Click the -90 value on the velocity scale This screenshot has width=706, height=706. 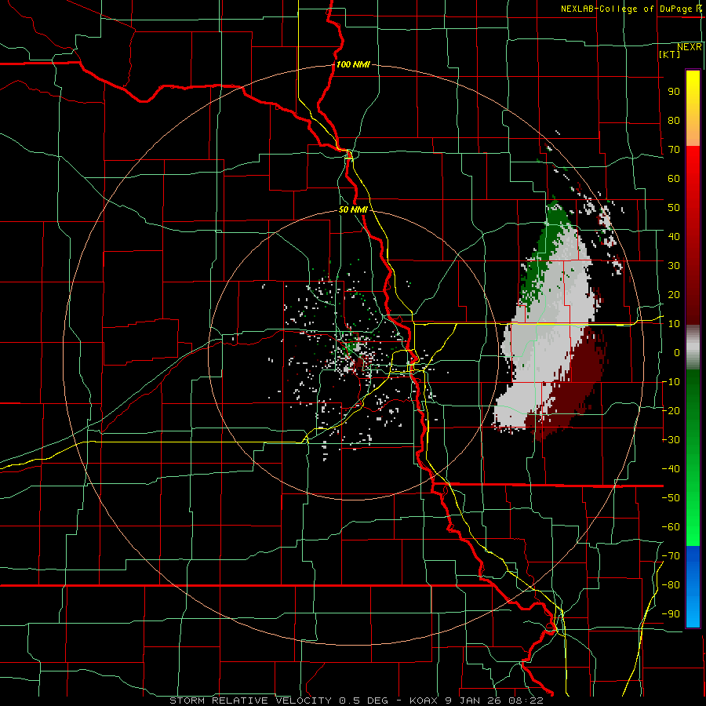pyautogui.click(x=671, y=614)
